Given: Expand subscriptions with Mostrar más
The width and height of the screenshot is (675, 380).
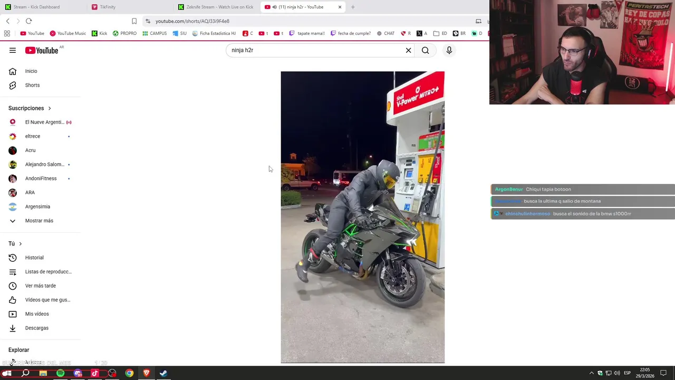Looking at the screenshot, I should click(x=40, y=221).
